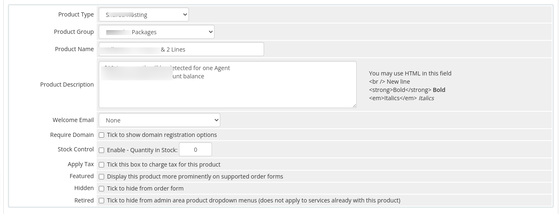Enable the Stock Control checkbox
560x214 pixels.
coord(101,151)
